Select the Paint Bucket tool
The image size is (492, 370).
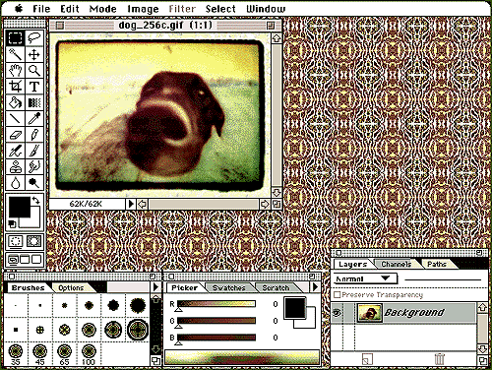coord(15,102)
